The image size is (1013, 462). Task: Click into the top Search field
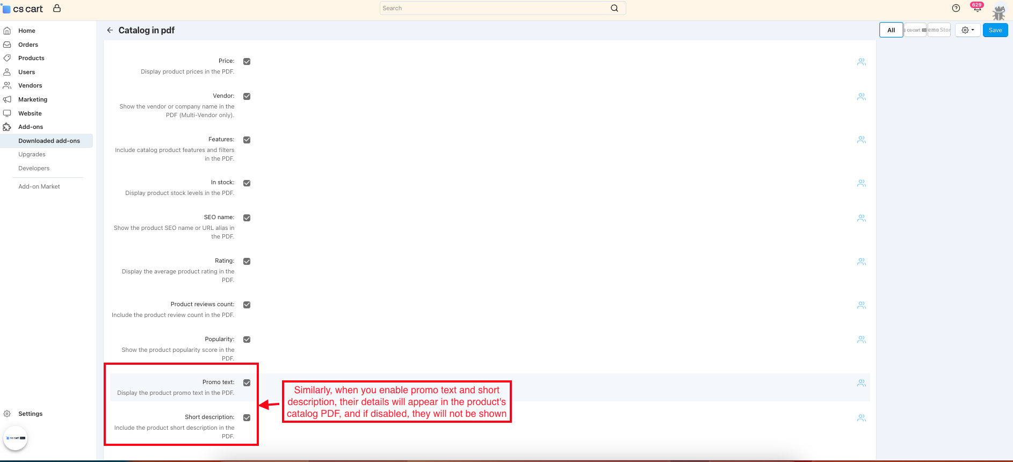tap(494, 8)
